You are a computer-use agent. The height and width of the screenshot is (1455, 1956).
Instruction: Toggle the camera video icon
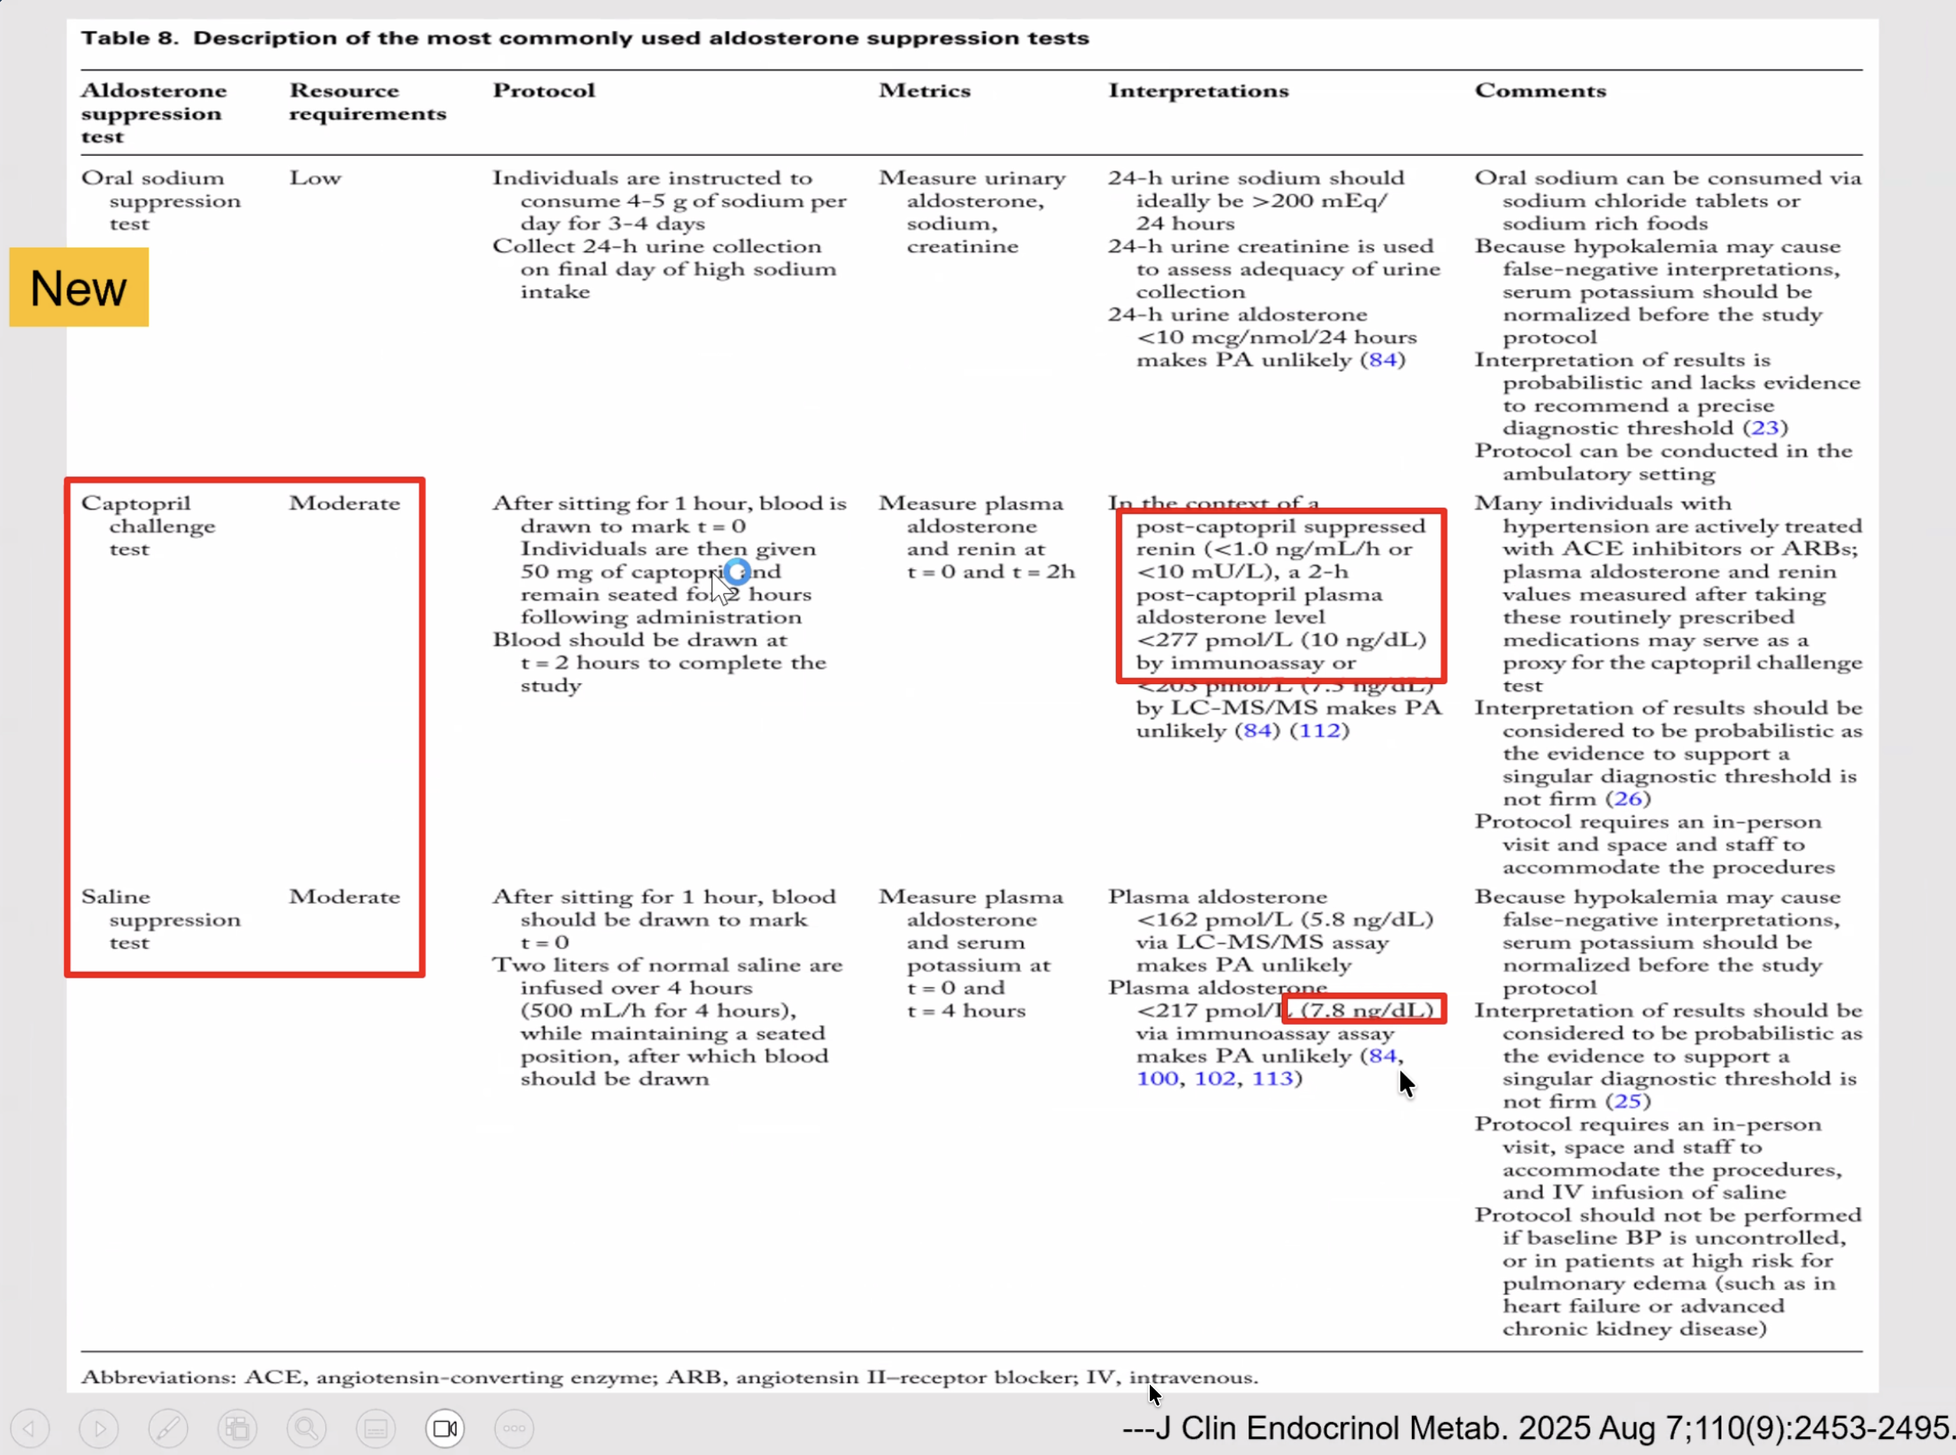click(x=445, y=1428)
